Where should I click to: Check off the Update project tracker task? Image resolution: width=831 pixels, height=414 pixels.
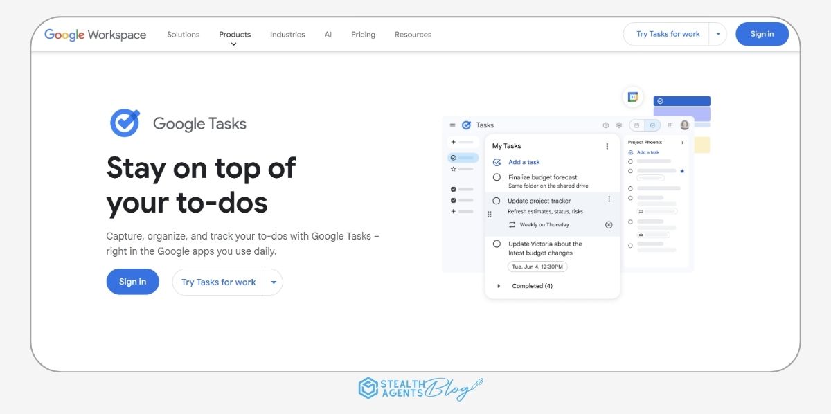click(x=496, y=201)
